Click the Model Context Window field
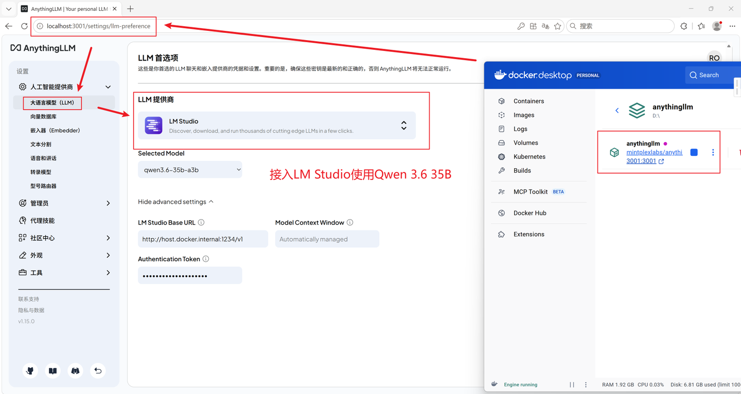The width and height of the screenshot is (741, 394). (x=327, y=239)
